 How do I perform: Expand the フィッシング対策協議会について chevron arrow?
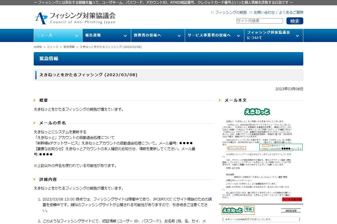pyautogui.click(x=297, y=36)
